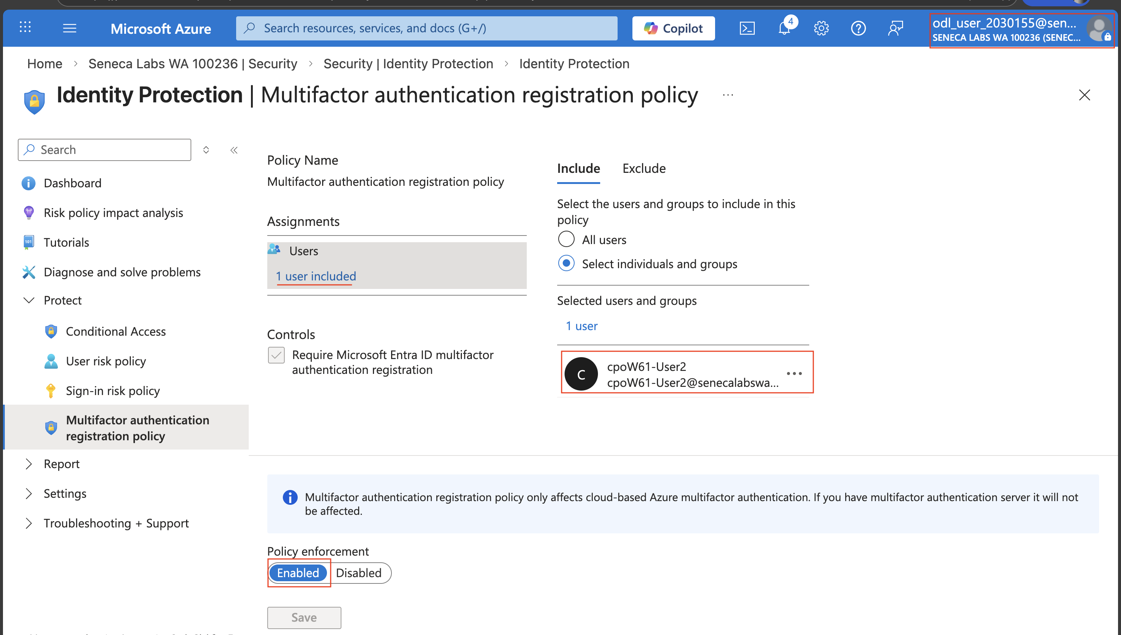Click the info icon in the notice banner
The image size is (1121, 635).
tap(290, 497)
